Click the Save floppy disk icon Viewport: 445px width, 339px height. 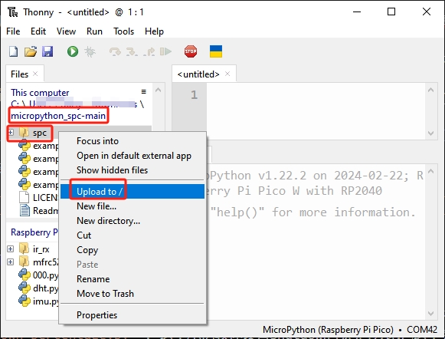pos(47,51)
